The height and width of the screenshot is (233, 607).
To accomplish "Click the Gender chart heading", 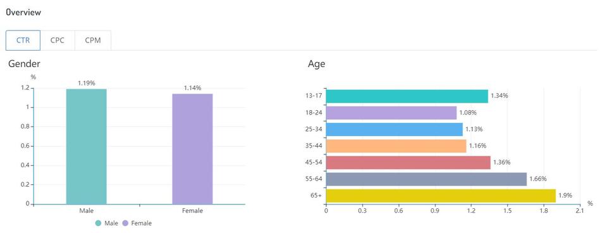I will tap(25, 63).
